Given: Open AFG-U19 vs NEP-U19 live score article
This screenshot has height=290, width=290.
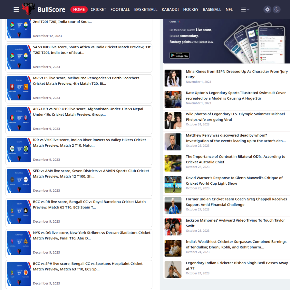Looking at the screenshot, I should pyautogui.click(x=88, y=111).
